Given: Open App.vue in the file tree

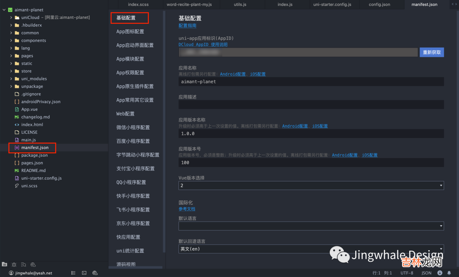Looking at the screenshot, I should click(x=29, y=109).
